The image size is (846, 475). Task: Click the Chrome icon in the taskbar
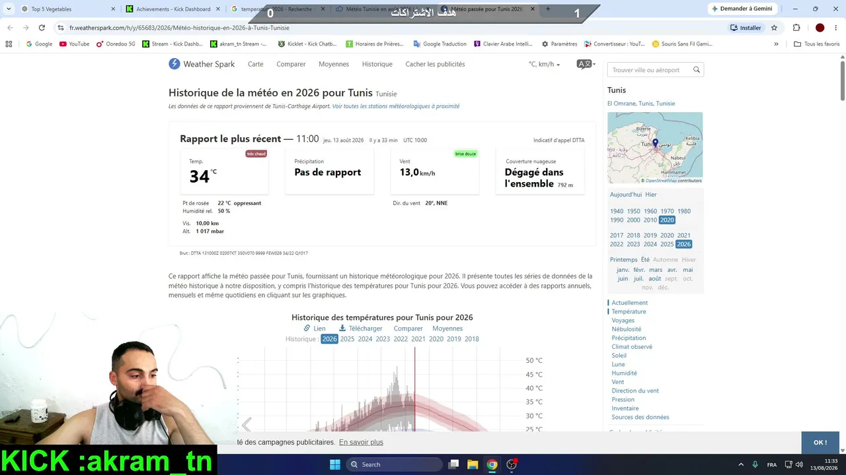pyautogui.click(x=492, y=464)
